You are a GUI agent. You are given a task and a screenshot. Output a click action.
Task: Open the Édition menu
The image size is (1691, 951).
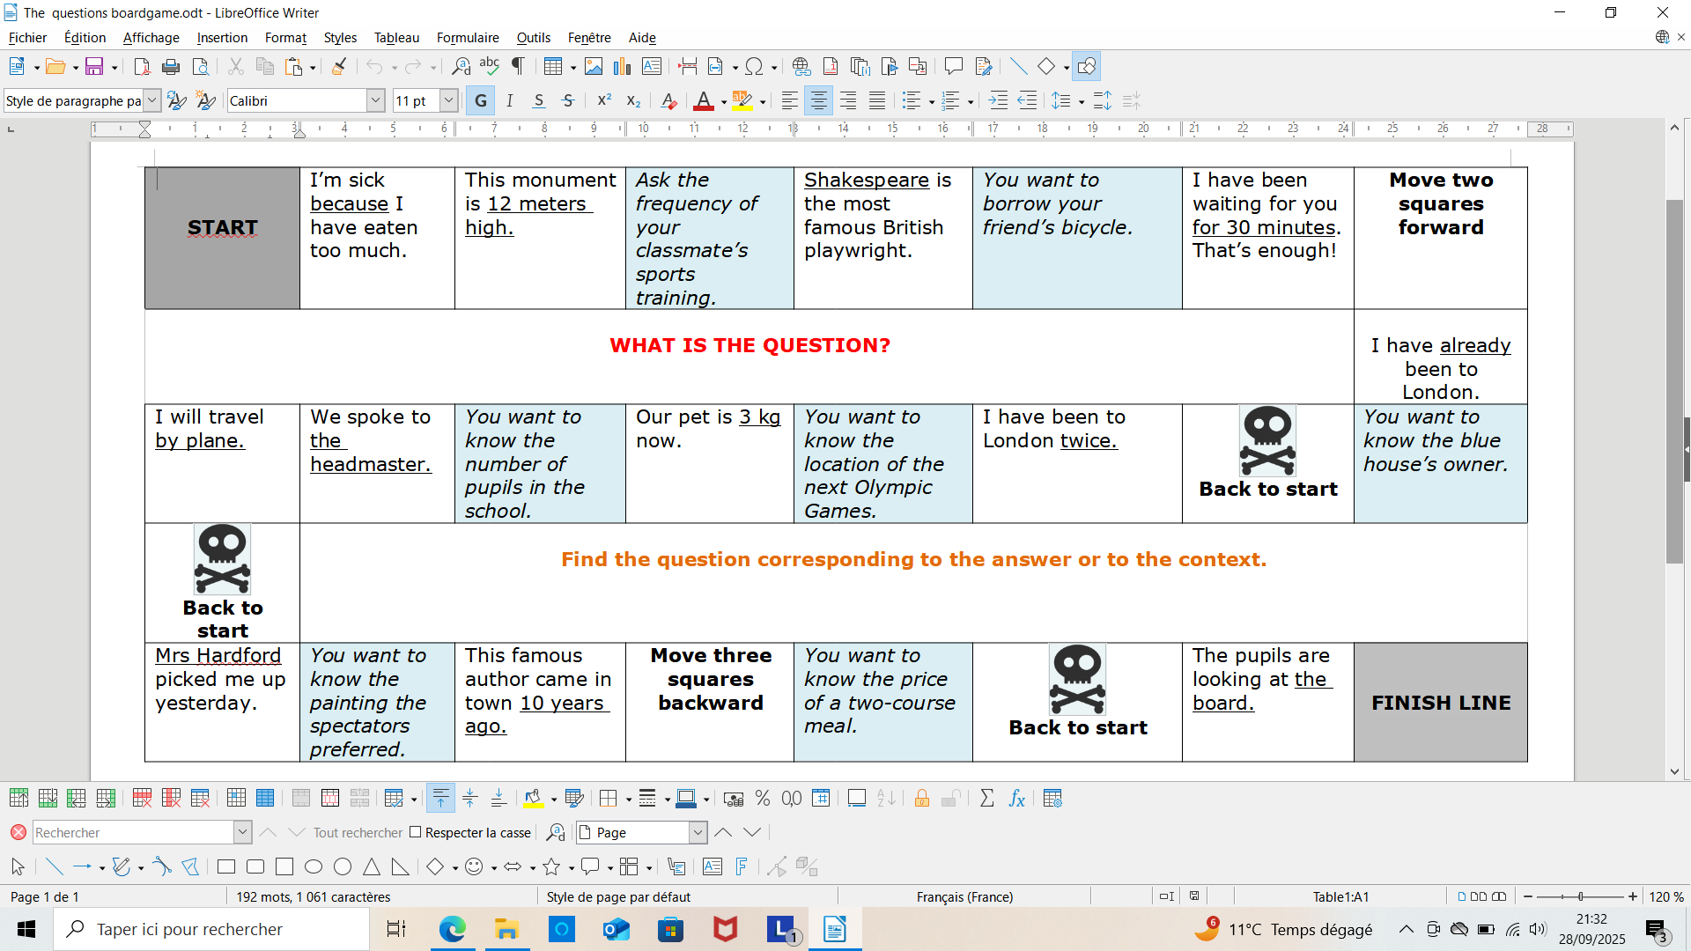pyautogui.click(x=85, y=37)
